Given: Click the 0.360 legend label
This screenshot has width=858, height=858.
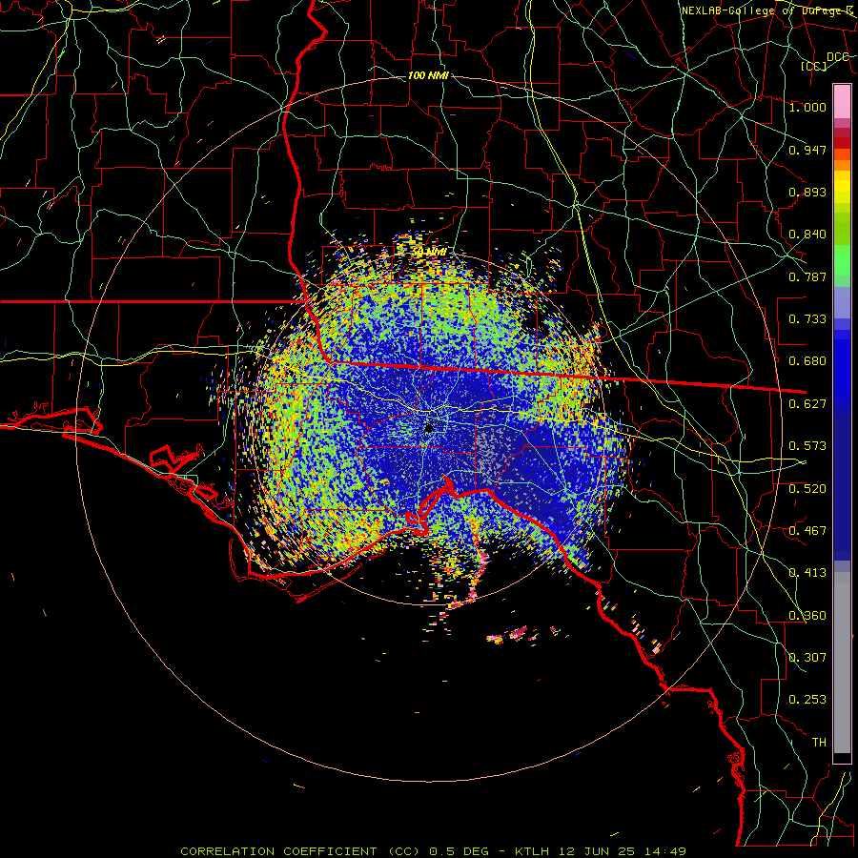Looking at the screenshot, I should [x=807, y=616].
